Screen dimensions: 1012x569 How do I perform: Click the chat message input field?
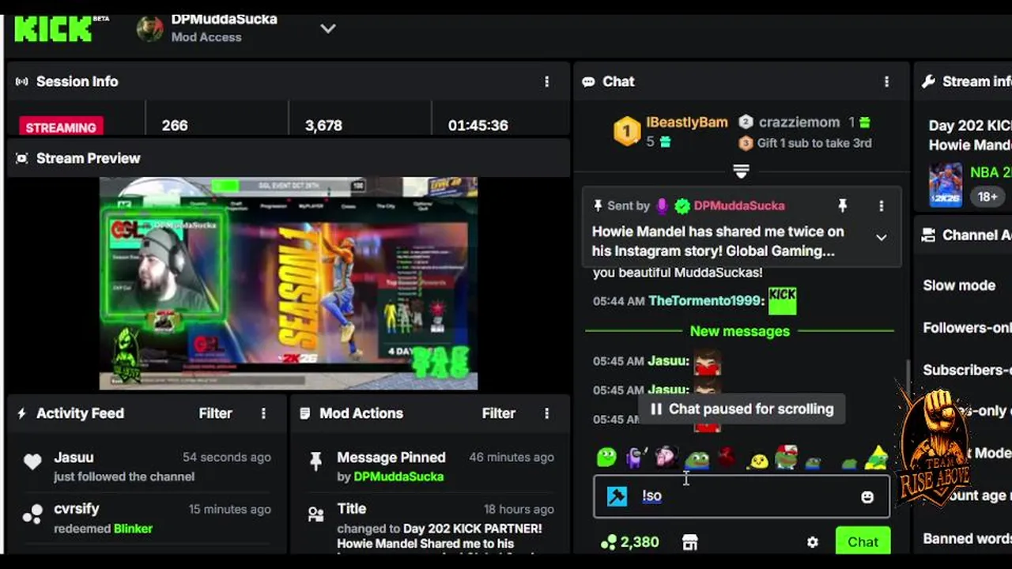pyautogui.click(x=742, y=496)
